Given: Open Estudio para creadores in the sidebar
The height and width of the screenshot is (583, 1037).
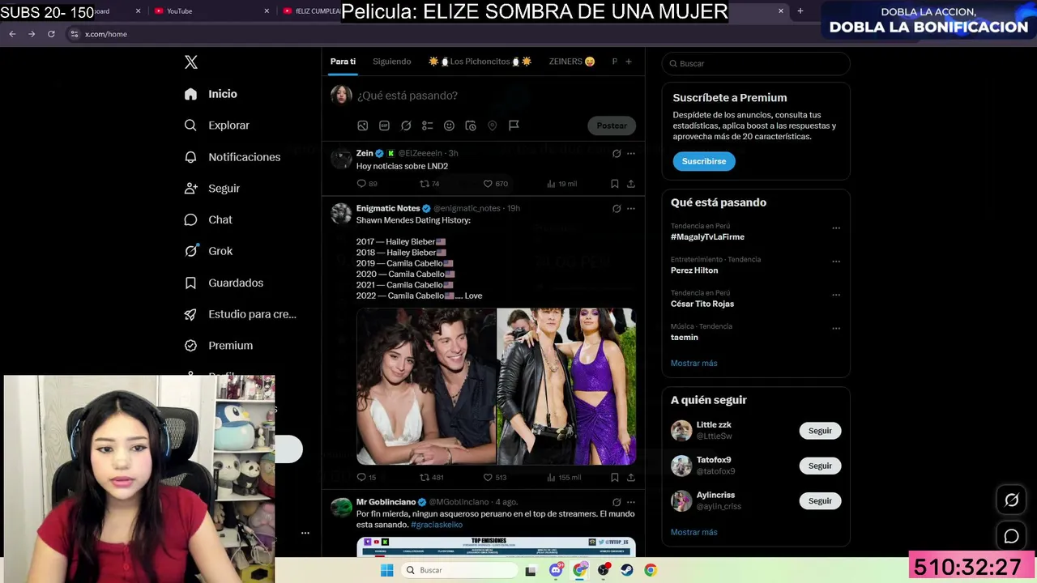Looking at the screenshot, I should (240, 314).
